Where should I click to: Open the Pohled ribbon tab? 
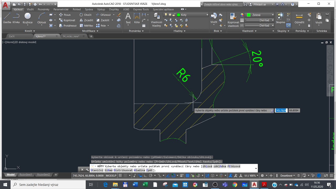pos(77,9)
